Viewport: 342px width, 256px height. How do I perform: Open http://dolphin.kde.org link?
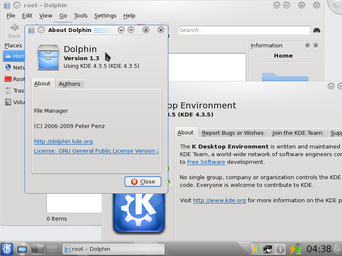click(63, 142)
